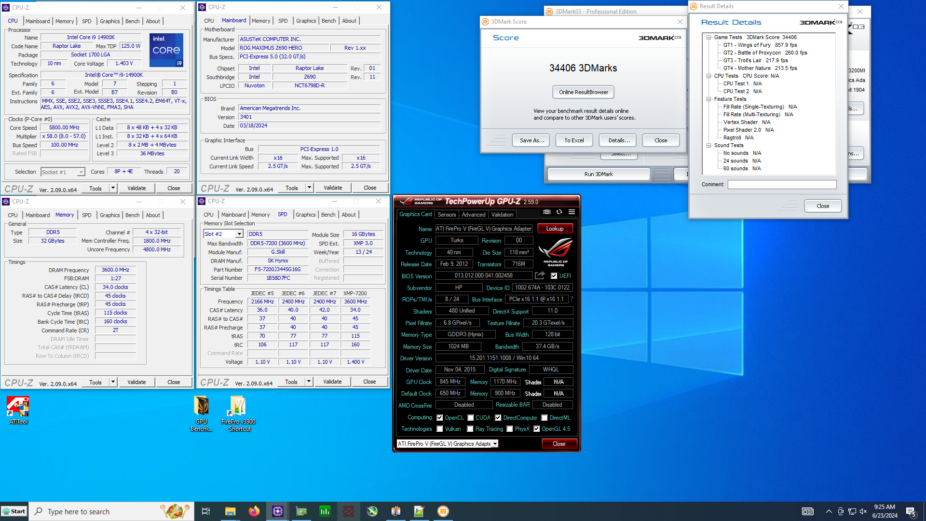The height and width of the screenshot is (521, 926).
Task: Switch to the CPU-Z purple chip taskbar icon
Action: (277, 511)
